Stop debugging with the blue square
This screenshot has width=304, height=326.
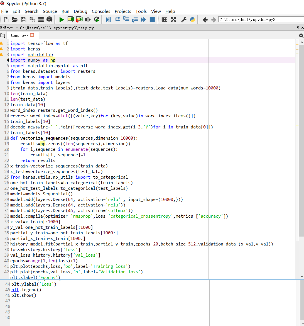click(x=152, y=20)
